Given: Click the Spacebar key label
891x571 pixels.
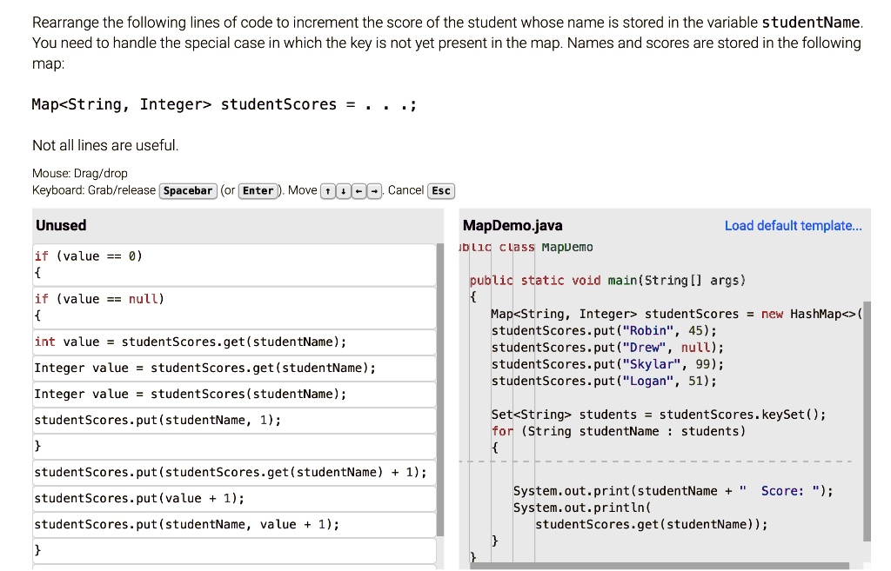Looking at the screenshot, I should (188, 190).
